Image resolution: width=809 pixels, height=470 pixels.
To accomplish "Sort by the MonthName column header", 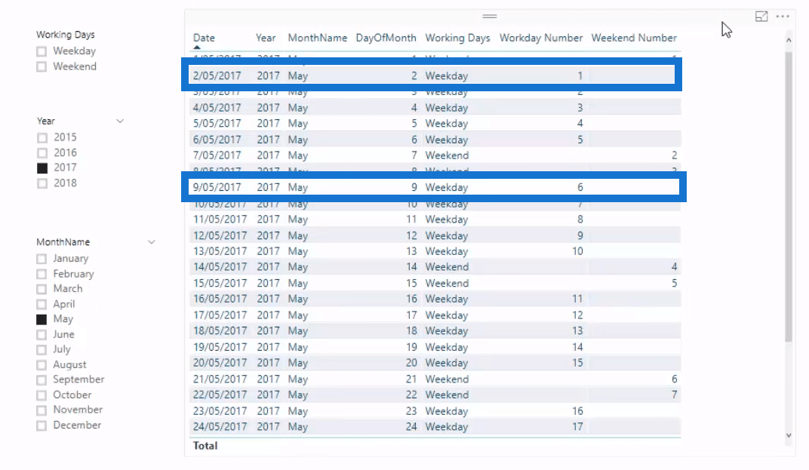I will [317, 38].
